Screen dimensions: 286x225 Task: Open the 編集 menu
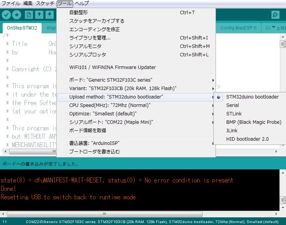coord(28,3)
